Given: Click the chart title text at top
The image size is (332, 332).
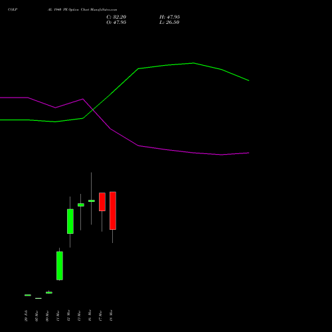Looking at the screenshot, I should 82,10.
